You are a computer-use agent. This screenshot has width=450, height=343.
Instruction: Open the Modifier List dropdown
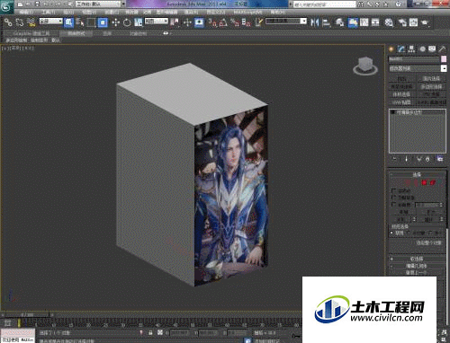click(418, 68)
